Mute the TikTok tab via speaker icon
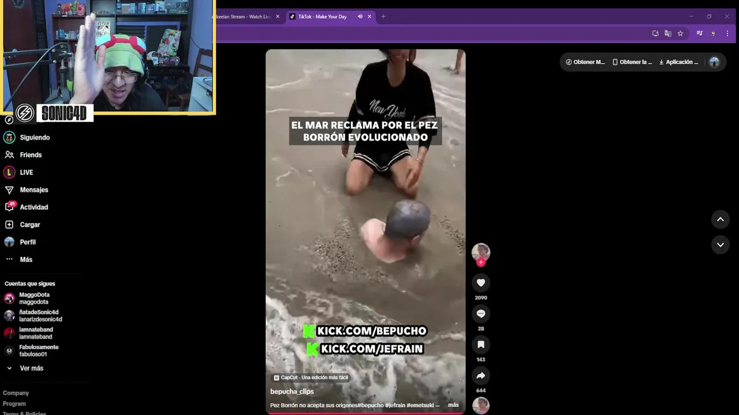The image size is (739, 415). click(360, 17)
